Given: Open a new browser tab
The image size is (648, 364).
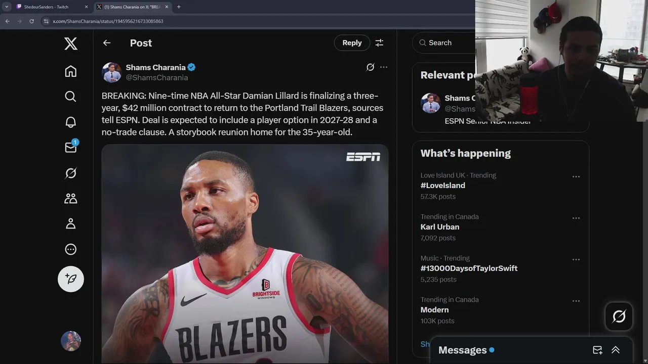Looking at the screenshot, I should click(x=179, y=7).
